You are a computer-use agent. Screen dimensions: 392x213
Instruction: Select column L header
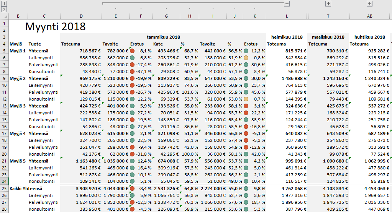pyautogui.click(x=287, y=16)
